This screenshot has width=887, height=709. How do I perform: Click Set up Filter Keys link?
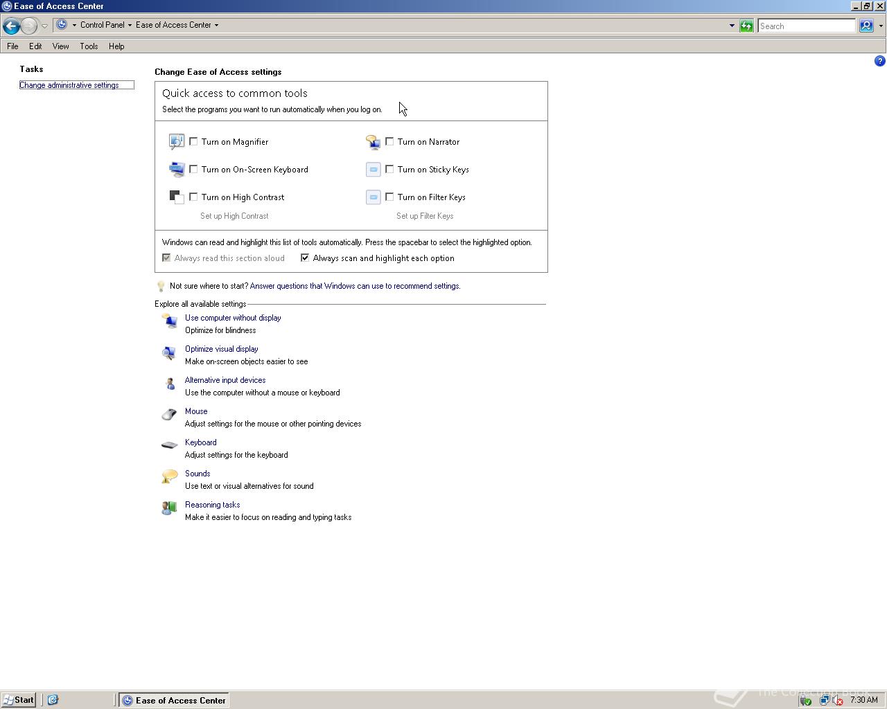(x=425, y=216)
